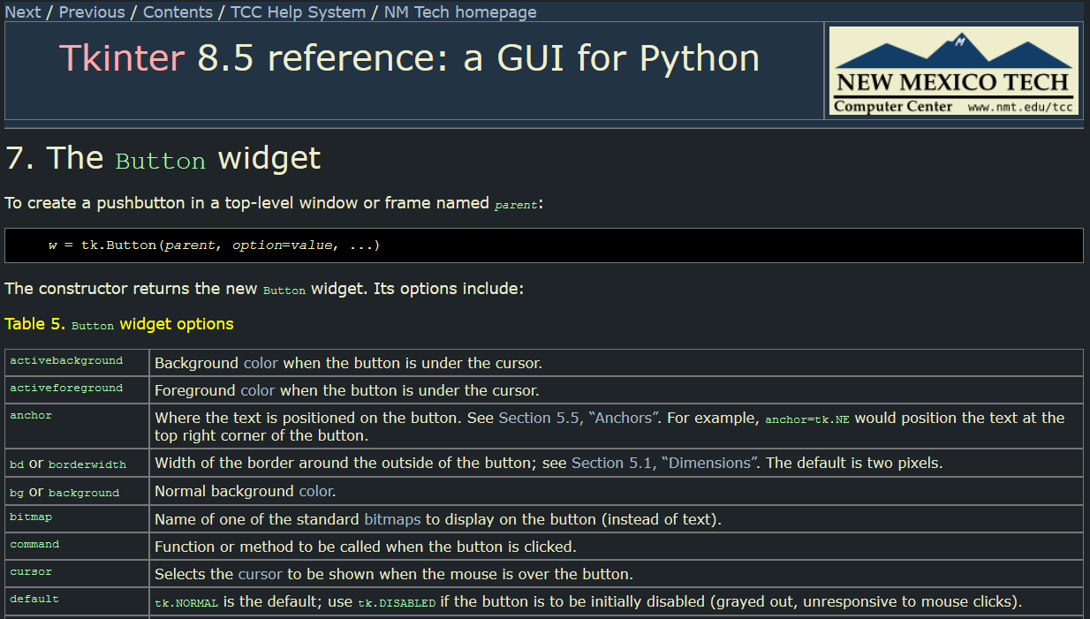Open the 'bitmaps' link
Screen dimensions: 1090x619
392,519
